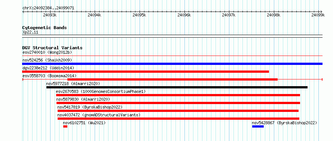
Task: Click the red nsv5879830 variant bar
Action: pos(178,103)
